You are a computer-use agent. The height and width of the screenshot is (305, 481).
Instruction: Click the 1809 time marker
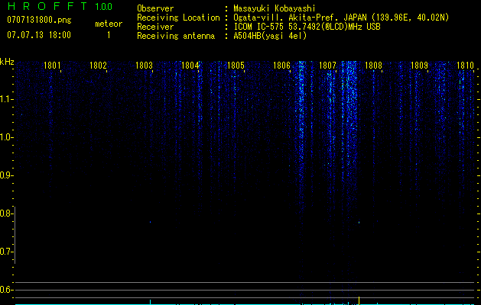(x=419, y=65)
